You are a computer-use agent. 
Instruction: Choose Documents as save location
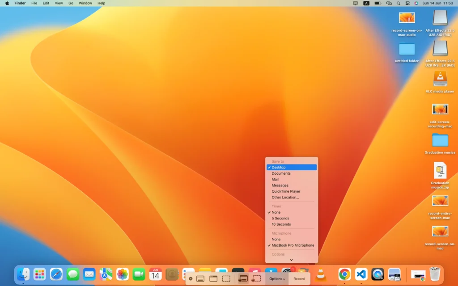(292, 173)
